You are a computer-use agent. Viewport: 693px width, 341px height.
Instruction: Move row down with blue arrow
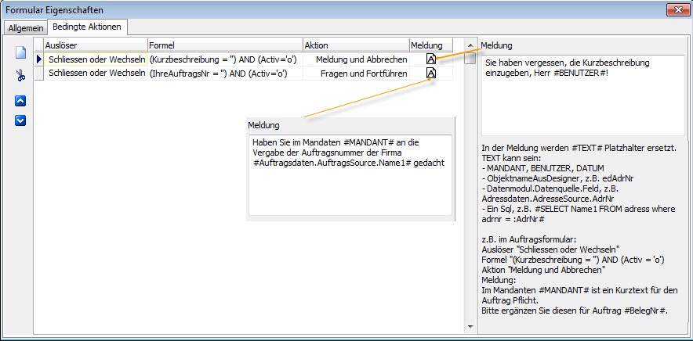coord(21,120)
